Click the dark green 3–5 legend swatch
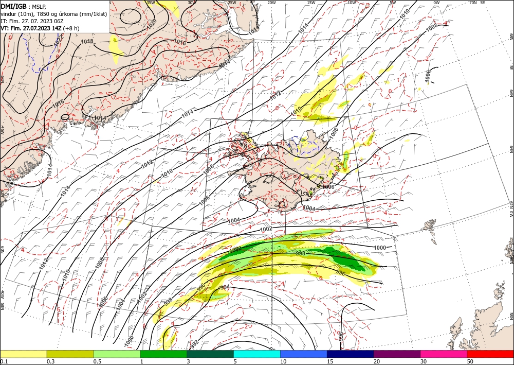The width and height of the screenshot is (514, 365). (210, 354)
